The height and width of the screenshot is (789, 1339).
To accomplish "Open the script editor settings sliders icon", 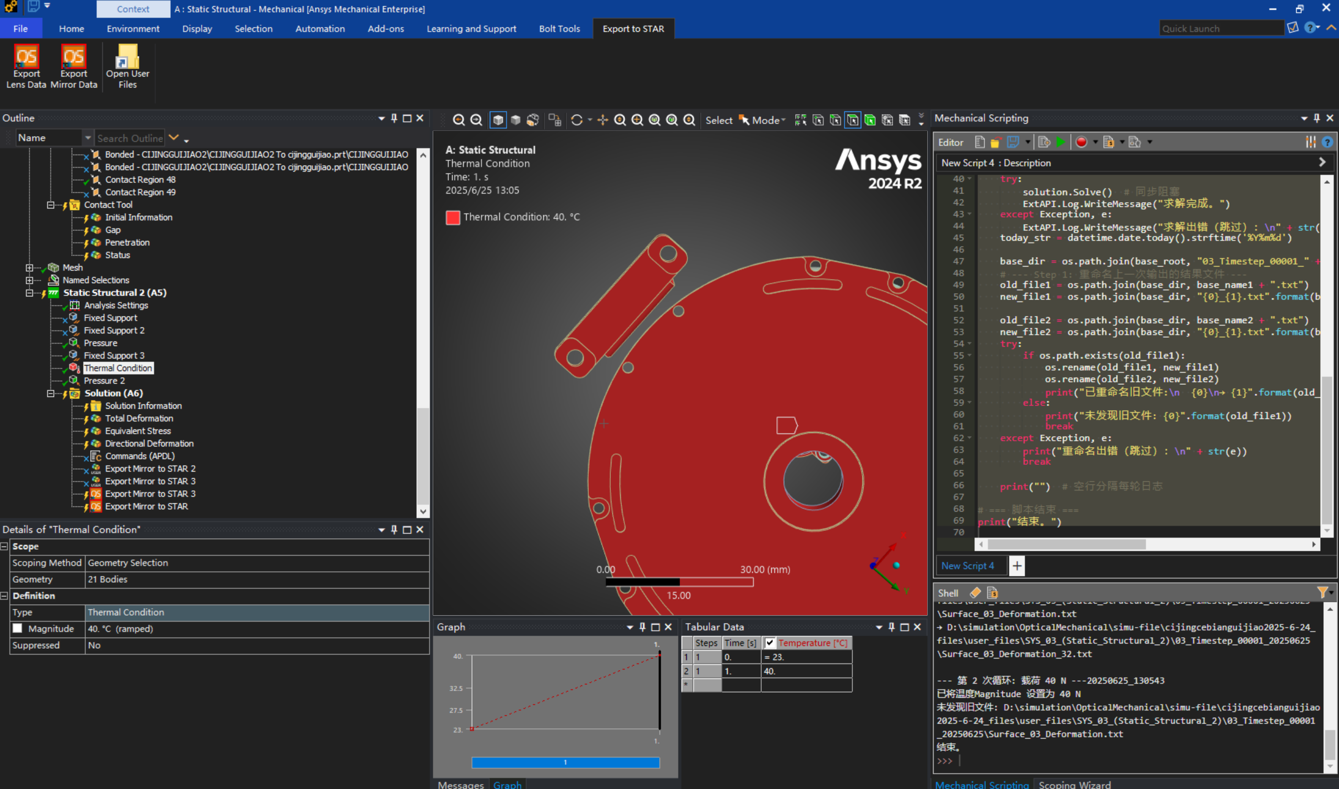I will click(x=1310, y=142).
